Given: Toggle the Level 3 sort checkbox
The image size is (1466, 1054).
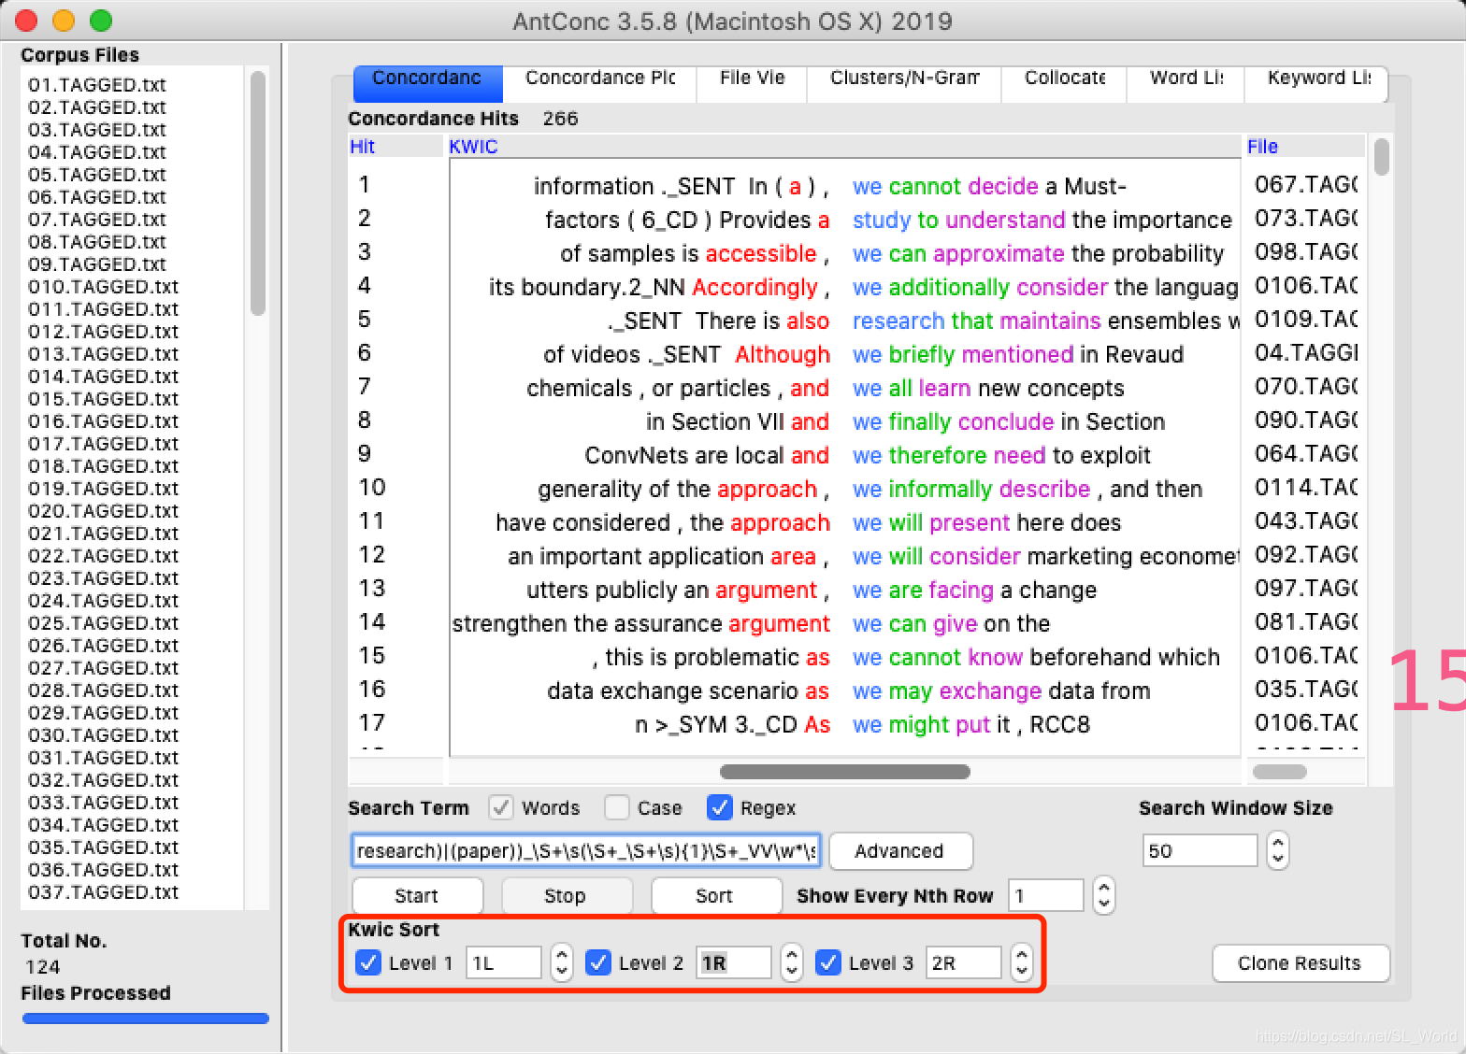Looking at the screenshot, I should [x=828, y=962].
